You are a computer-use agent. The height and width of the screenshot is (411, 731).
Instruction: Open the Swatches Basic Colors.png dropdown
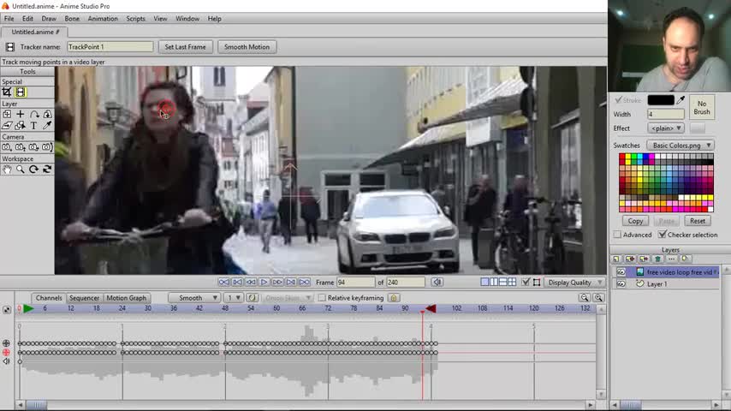click(680, 145)
